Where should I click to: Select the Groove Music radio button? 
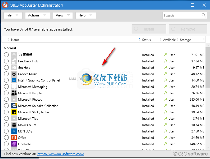tap(6, 74)
